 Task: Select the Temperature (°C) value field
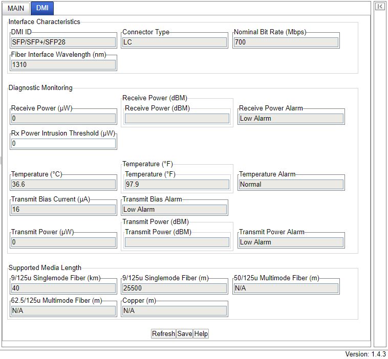coord(63,185)
